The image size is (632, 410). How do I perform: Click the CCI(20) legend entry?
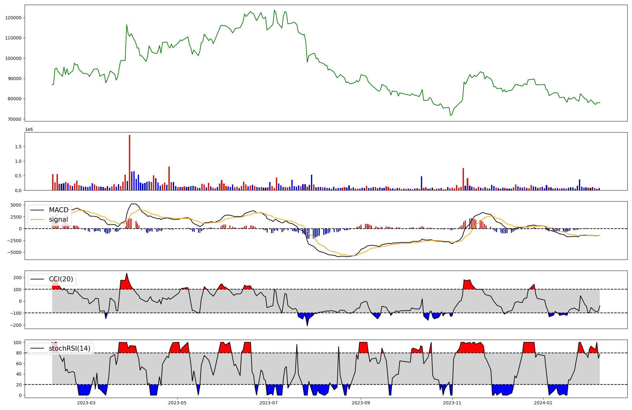[61, 279]
